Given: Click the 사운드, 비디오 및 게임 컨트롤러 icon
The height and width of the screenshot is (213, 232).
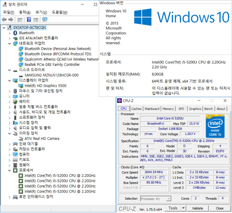Looking at the screenshot, I should (15, 112).
